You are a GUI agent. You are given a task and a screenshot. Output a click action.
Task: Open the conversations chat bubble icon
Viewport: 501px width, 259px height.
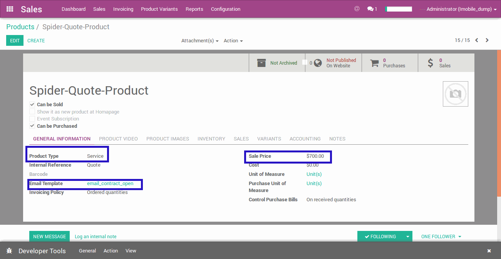click(x=370, y=9)
